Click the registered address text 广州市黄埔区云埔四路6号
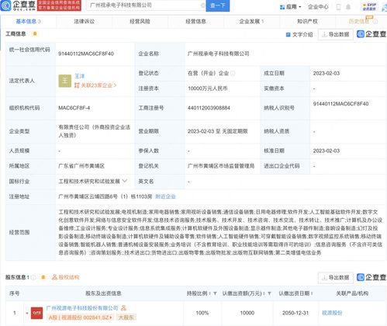 point(88,196)
